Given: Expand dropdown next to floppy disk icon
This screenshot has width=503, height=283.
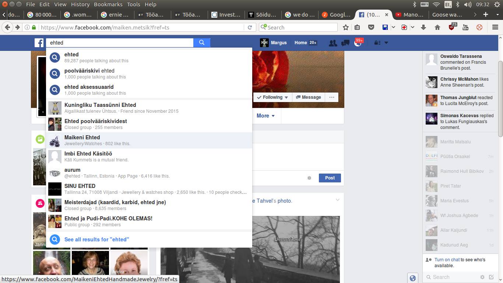Looking at the screenshot, I should tap(393, 27).
